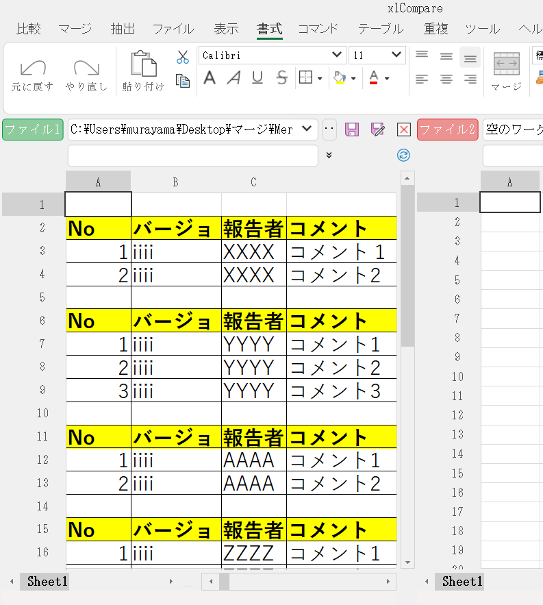Click the Copy icon below the scissors
The width and height of the screenshot is (543, 605).
(x=182, y=81)
